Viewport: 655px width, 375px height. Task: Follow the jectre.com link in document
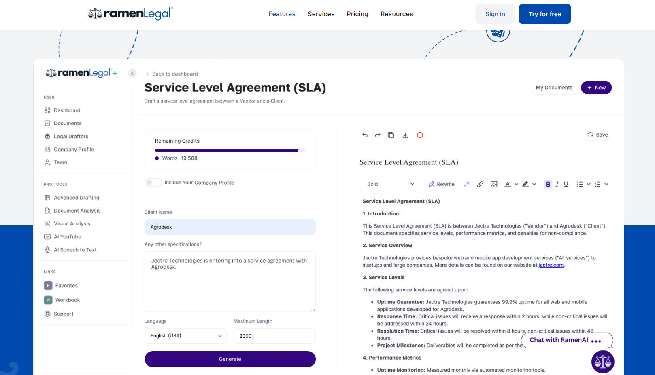tap(551, 265)
